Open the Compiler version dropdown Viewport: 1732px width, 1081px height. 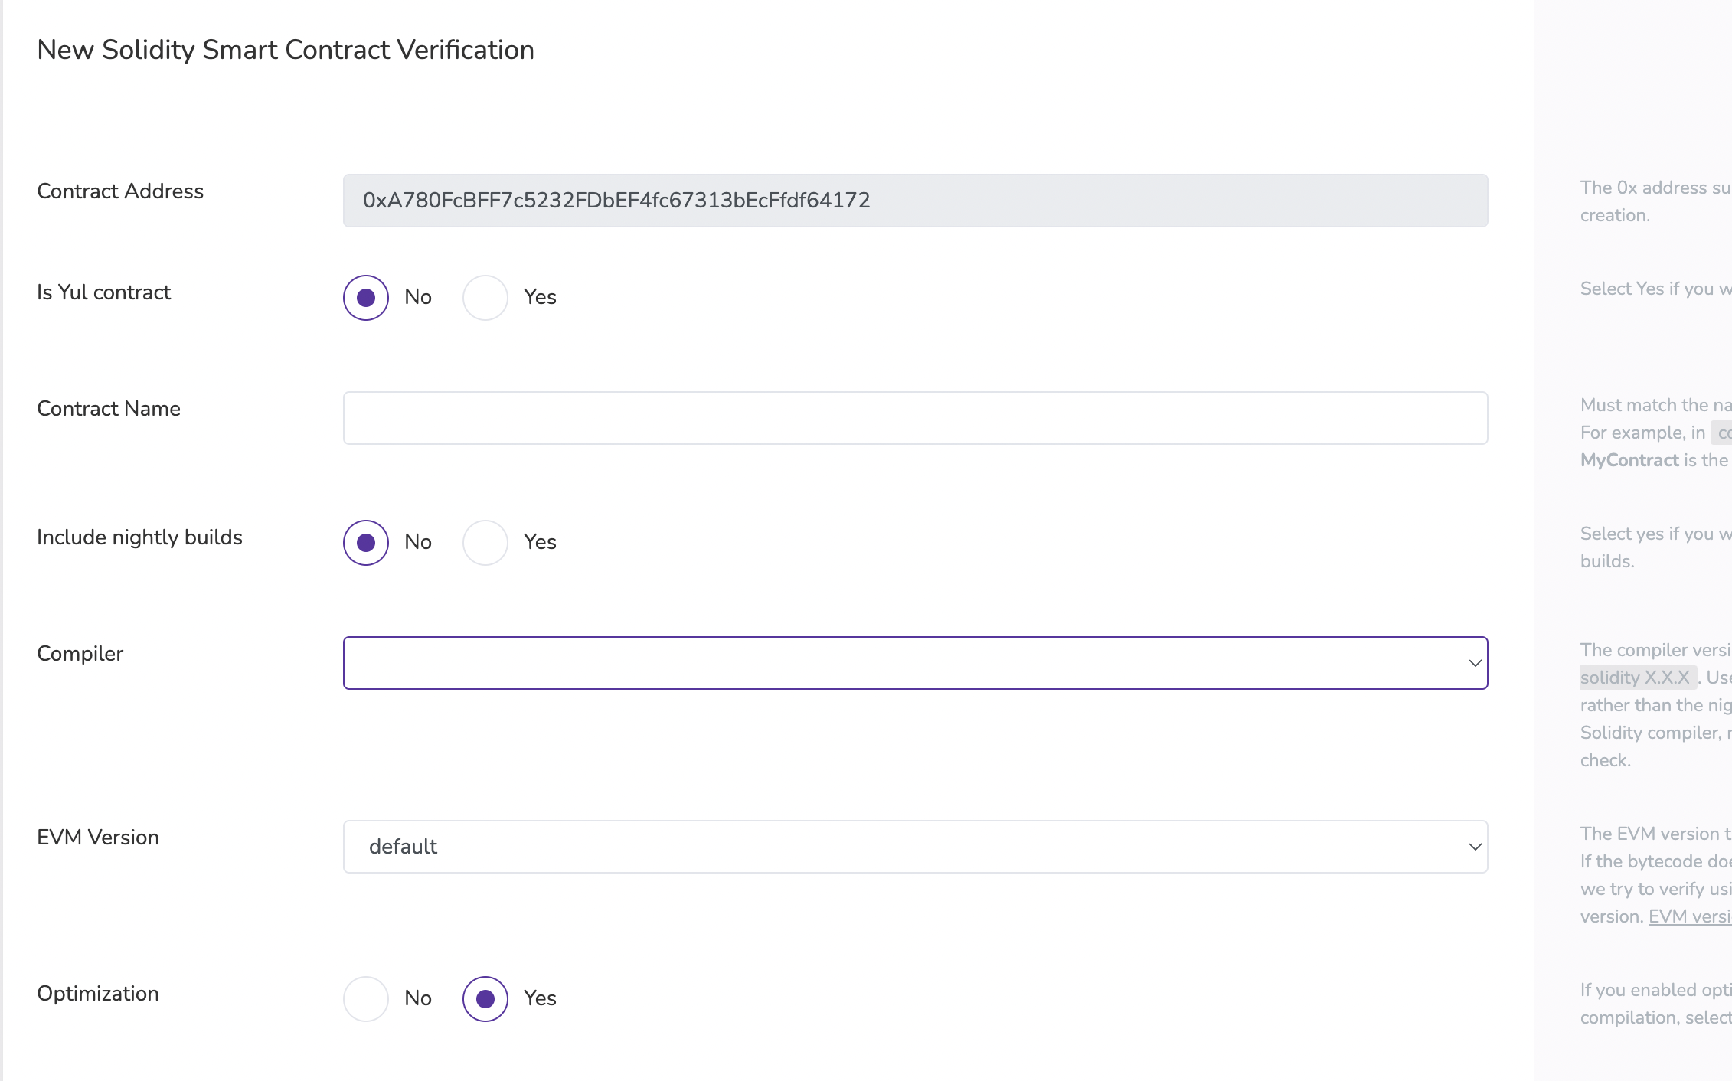(x=916, y=663)
